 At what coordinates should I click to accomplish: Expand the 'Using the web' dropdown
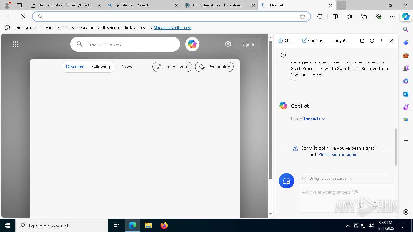308,119
